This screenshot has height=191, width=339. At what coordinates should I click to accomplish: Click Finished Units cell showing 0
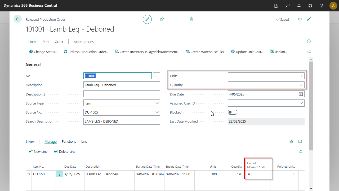point(284,174)
